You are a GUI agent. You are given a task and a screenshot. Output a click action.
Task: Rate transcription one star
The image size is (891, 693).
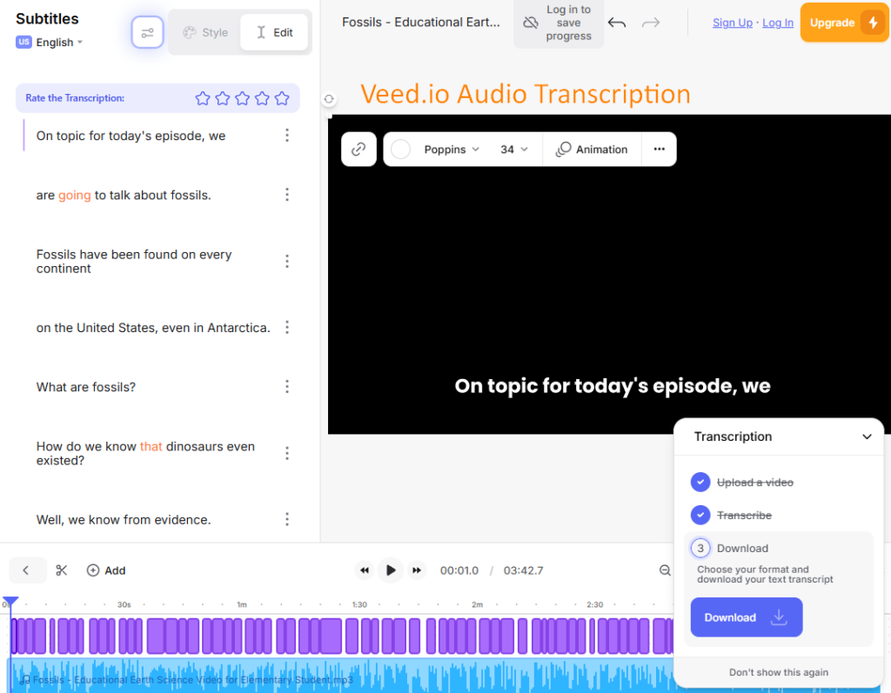coord(202,98)
